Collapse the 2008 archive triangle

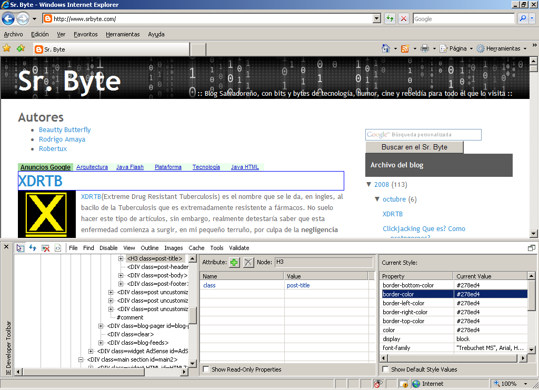click(369, 185)
